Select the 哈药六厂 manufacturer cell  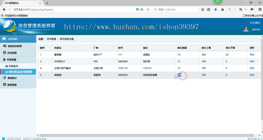pyautogui.click(x=98, y=55)
